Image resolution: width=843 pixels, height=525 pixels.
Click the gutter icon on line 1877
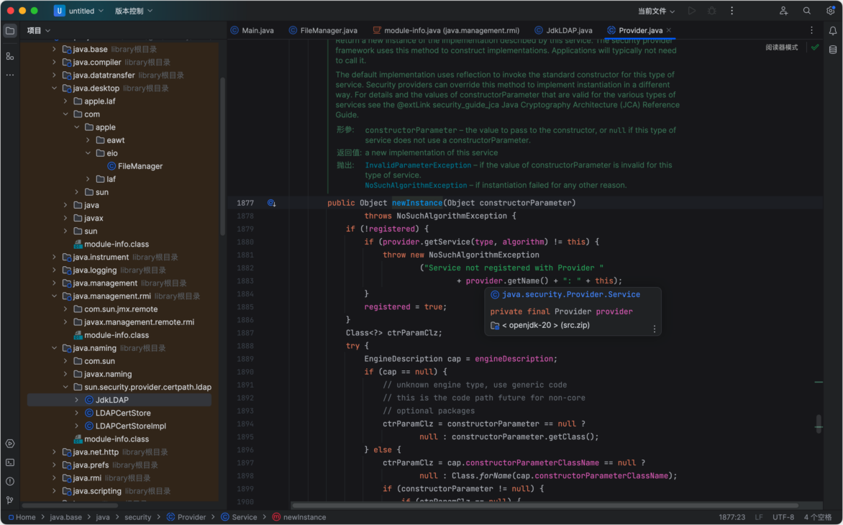tap(271, 203)
